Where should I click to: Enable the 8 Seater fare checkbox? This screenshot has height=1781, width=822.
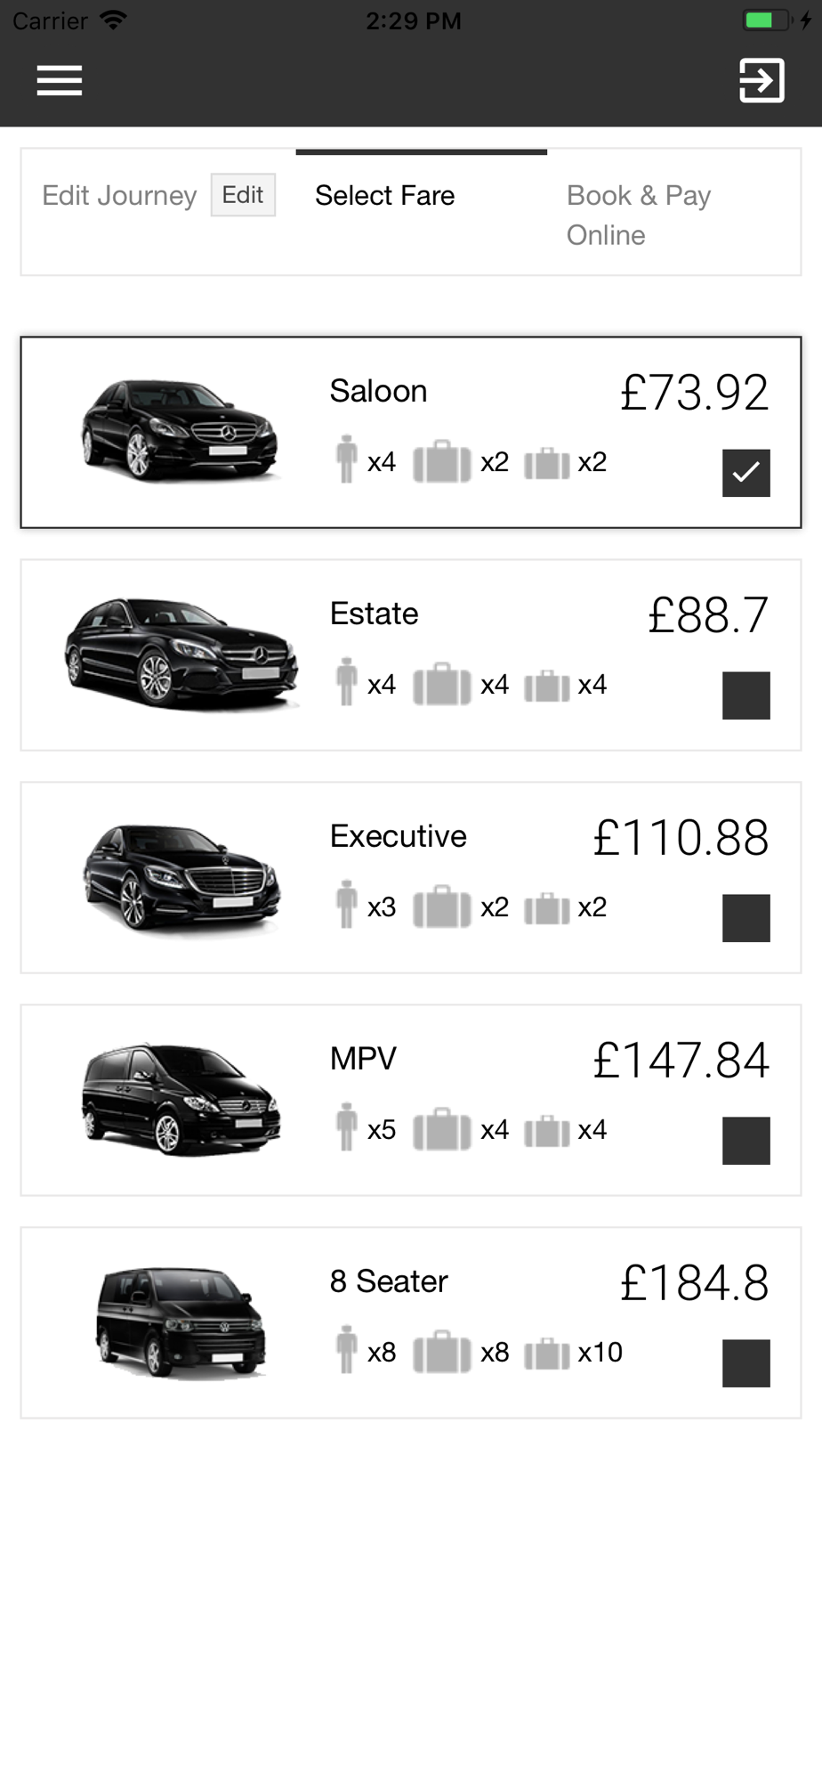click(745, 1363)
